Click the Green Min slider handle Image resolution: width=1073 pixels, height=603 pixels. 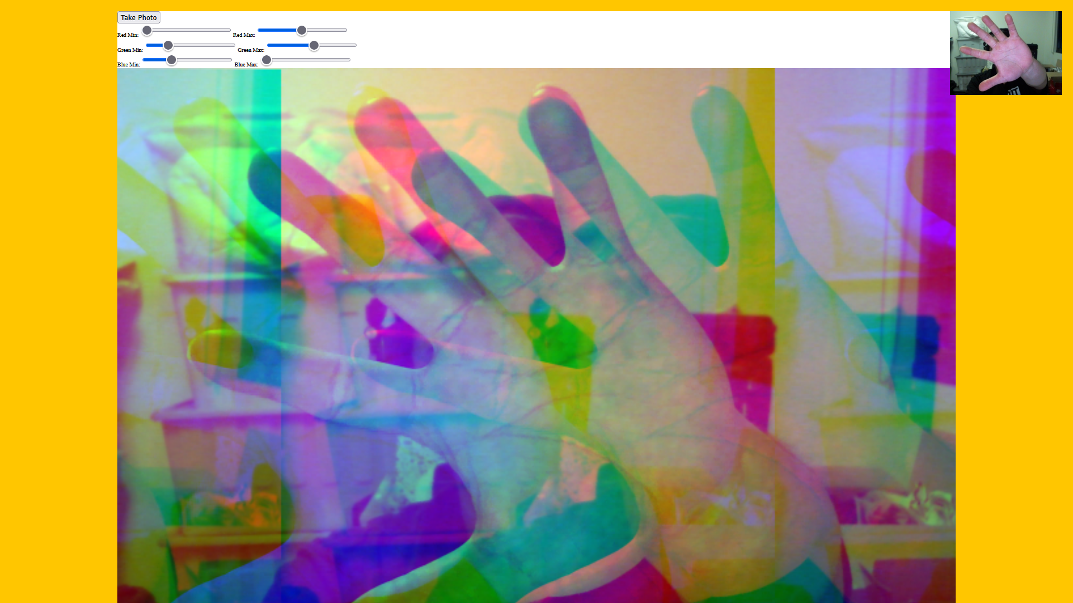tap(168, 45)
